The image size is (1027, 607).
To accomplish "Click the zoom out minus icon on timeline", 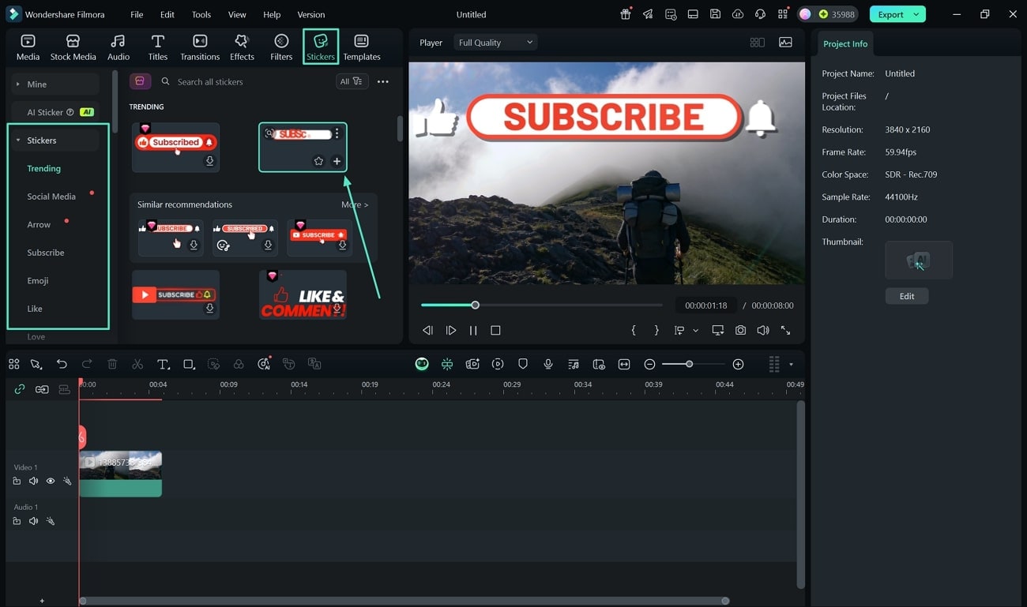I will point(649,364).
